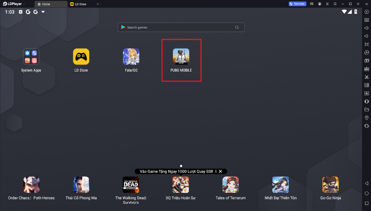Screen dimensions: 371x211
Task: Tap the Android recent apps square button
Action: tap(367, 203)
